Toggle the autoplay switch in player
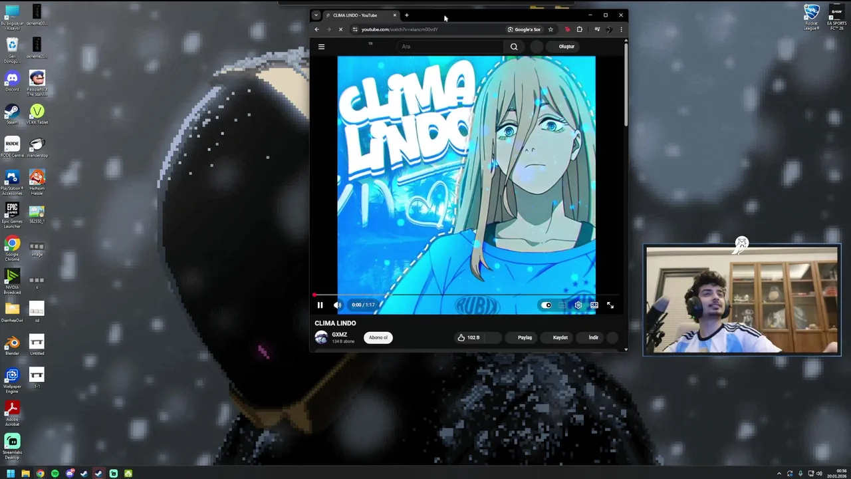851x479 pixels. point(547,305)
